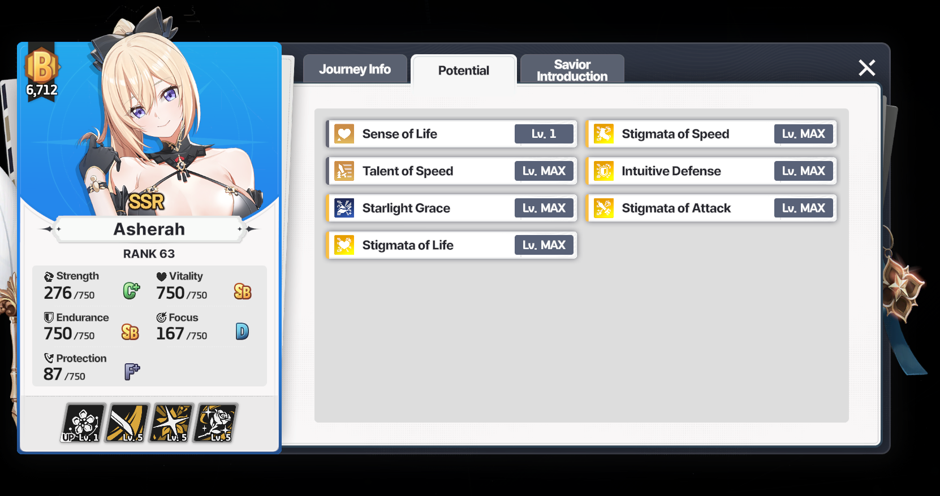
Task: Click the Vitality SB grade icon
Action: click(x=243, y=291)
